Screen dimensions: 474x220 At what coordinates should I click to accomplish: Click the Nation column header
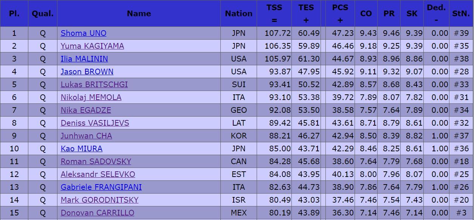pos(239,14)
